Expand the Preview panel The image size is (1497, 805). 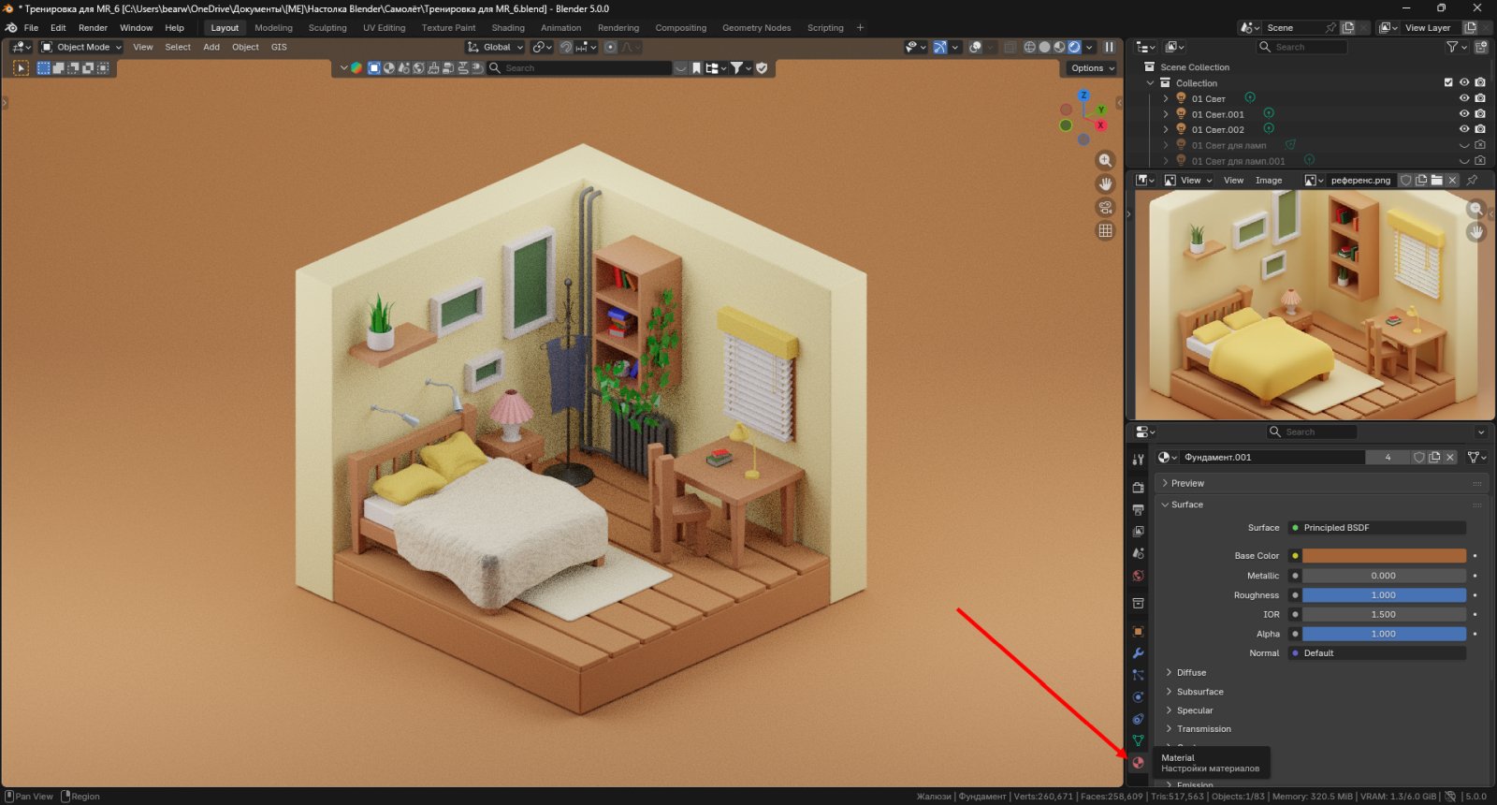1187,484
